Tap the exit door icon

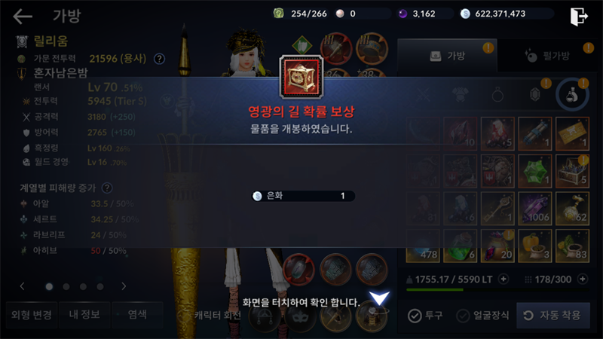tap(579, 17)
